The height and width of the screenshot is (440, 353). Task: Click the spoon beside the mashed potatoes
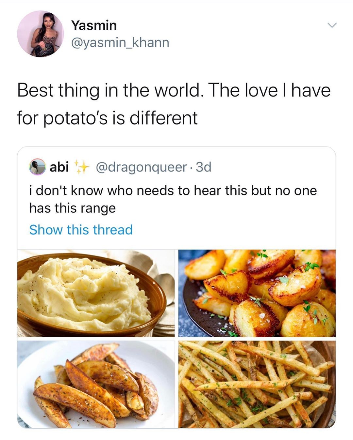pos(166,283)
